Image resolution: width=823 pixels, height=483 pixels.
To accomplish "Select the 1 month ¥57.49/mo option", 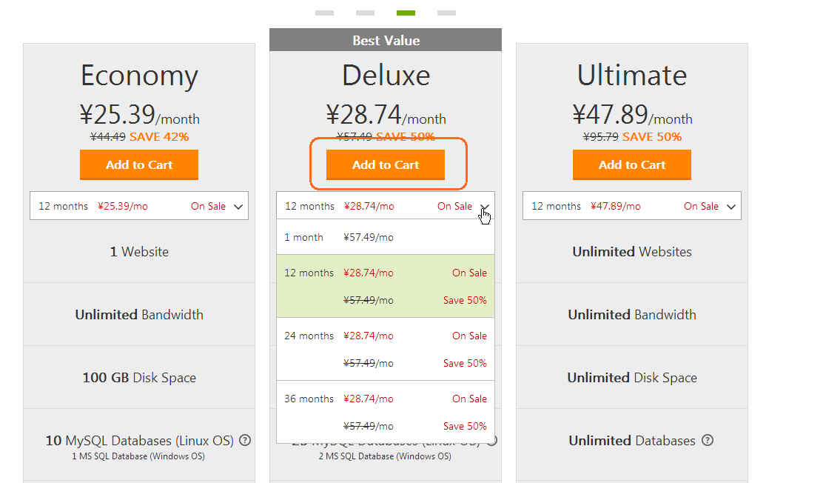I will pos(386,237).
